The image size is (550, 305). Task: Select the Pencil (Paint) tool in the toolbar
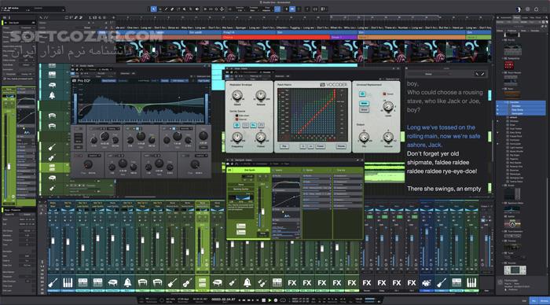[x=167, y=9]
